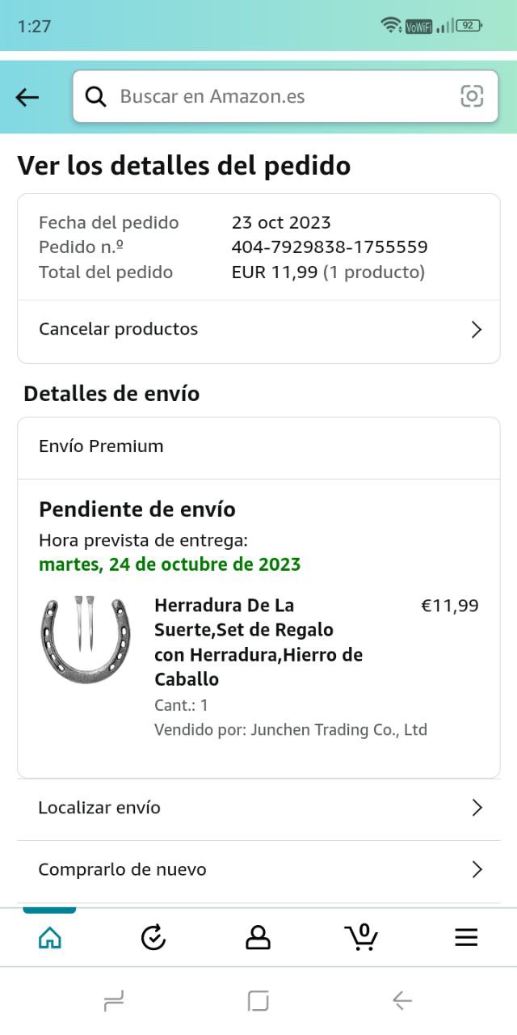Tap the search magnifier icon
The image size is (517, 1035).
96,97
